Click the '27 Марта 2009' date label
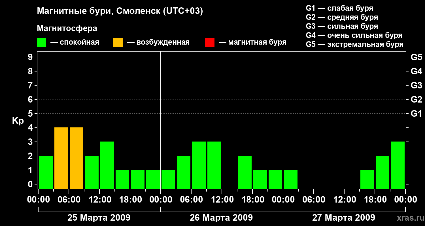The width and height of the screenshot is (425, 226). tap(344, 218)
